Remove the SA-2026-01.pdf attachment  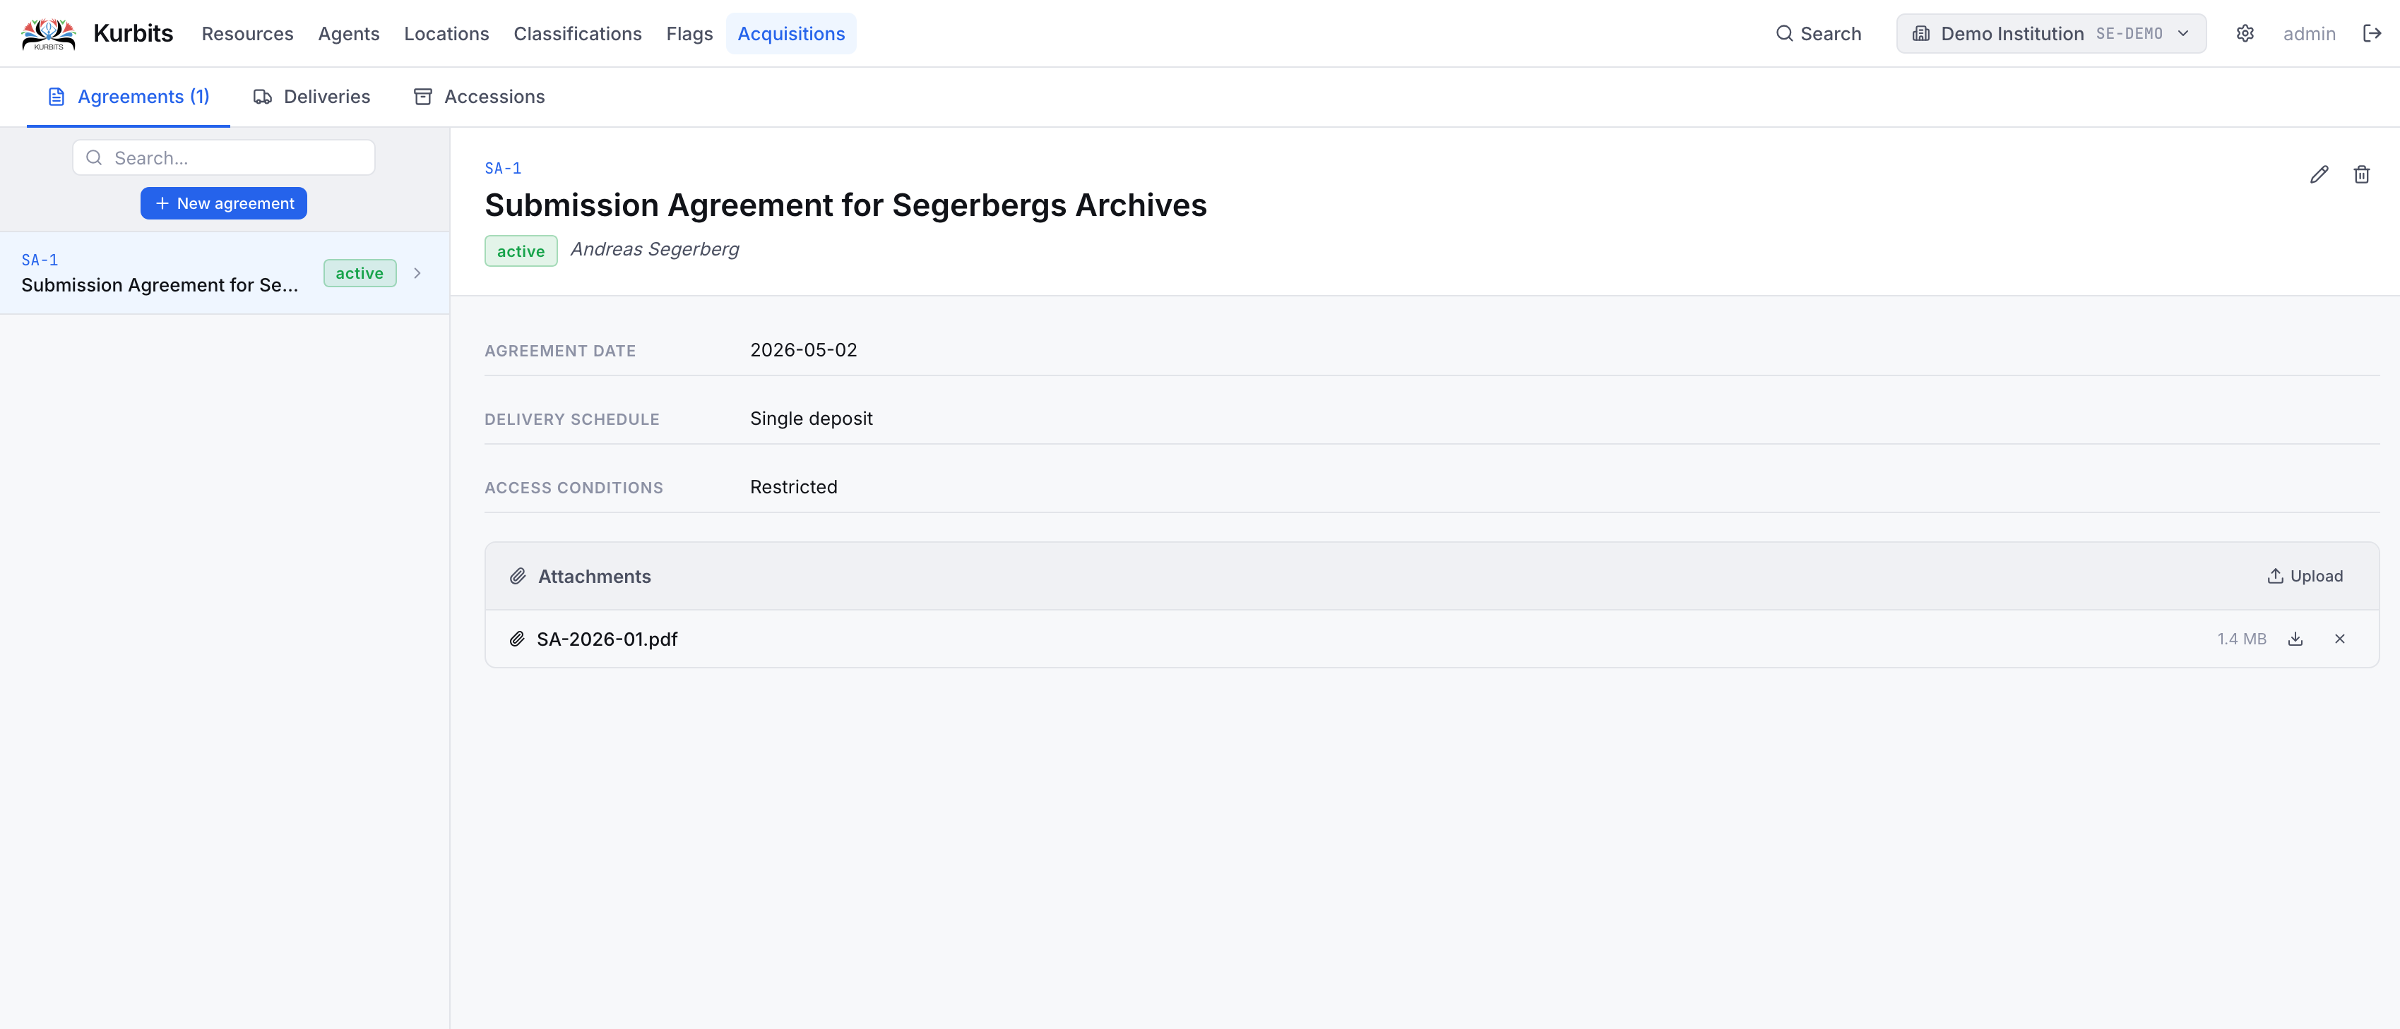pyautogui.click(x=2339, y=639)
